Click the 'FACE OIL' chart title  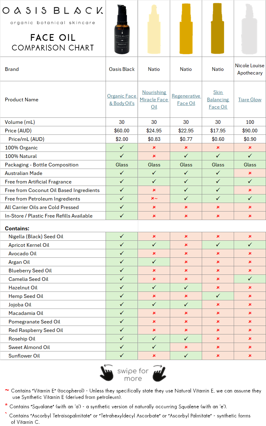click(53, 37)
